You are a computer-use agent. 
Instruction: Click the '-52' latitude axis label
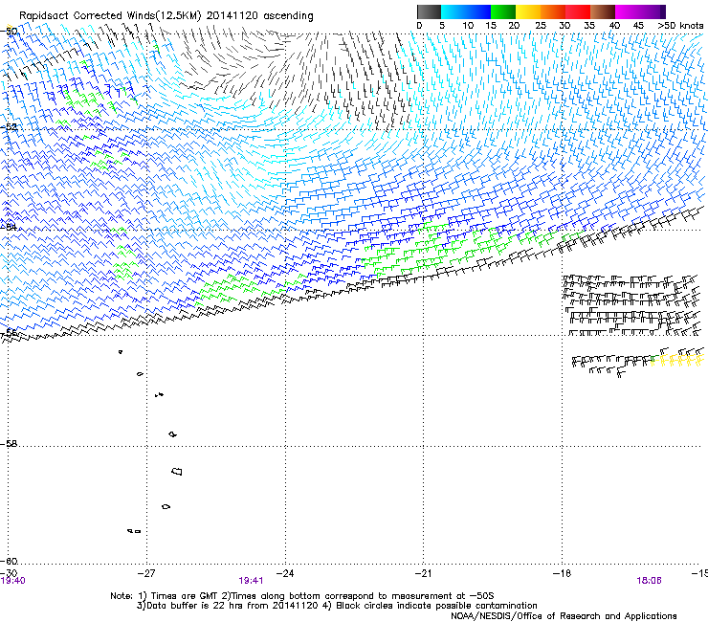click(9, 127)
